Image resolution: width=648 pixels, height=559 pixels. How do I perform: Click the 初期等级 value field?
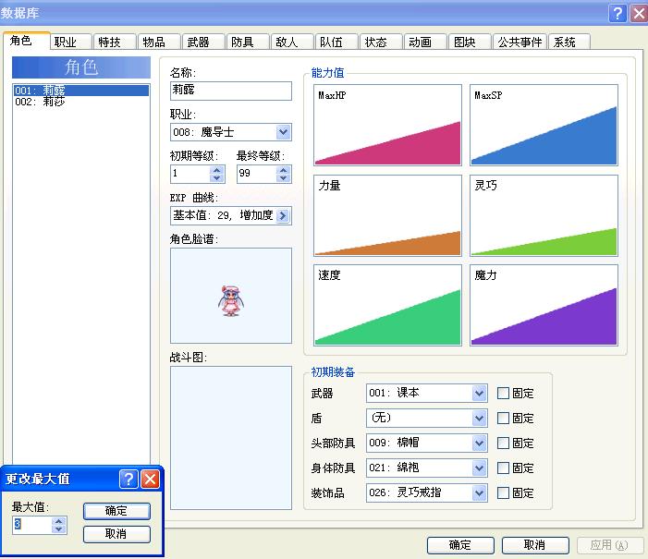click(x=190, y=174)
